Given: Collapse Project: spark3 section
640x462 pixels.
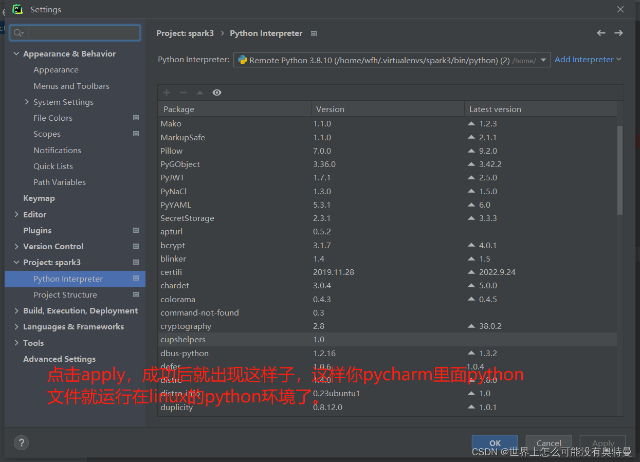Looking at the screenshot, I should (16, 262).
